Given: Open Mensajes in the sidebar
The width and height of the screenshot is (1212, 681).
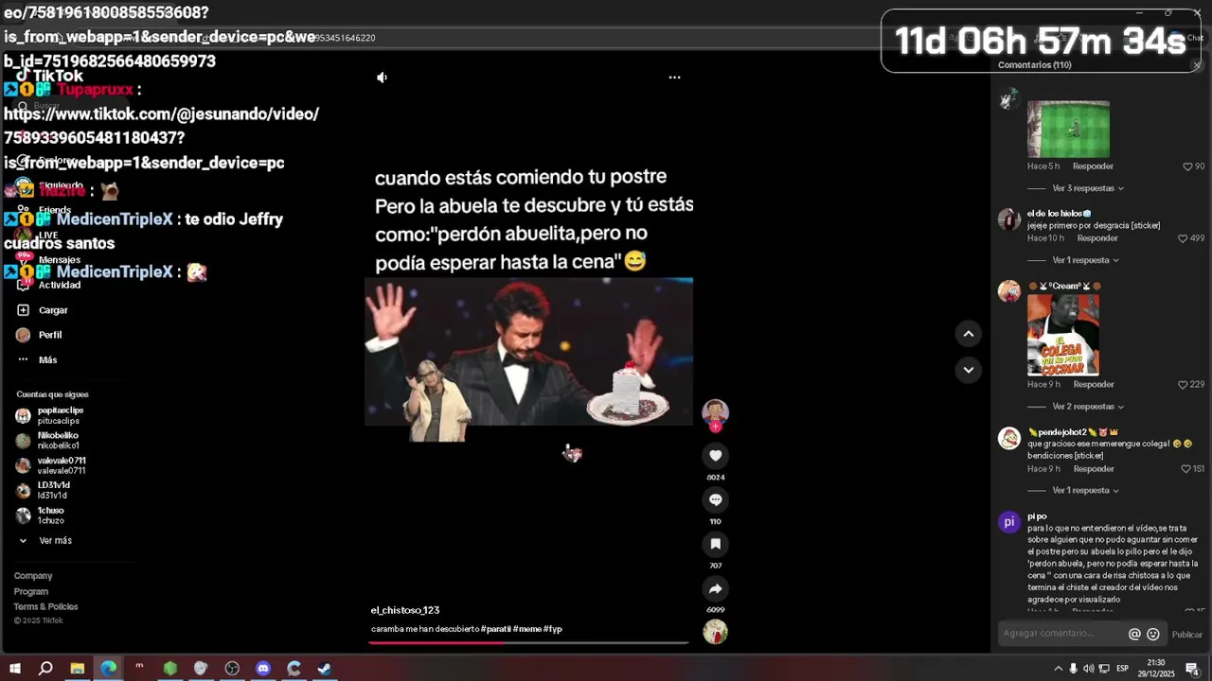Looking at the screenshot, I should [49, 260].
